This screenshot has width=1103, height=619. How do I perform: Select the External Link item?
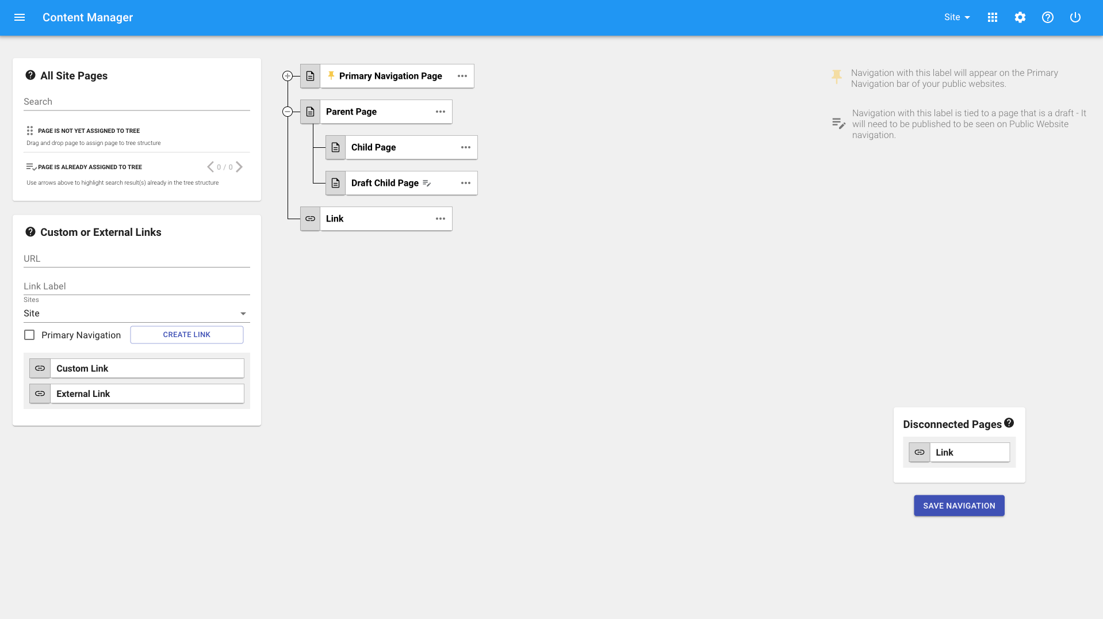click(137, 393)
